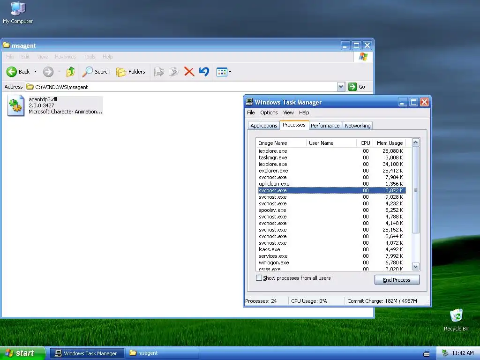Open the Search magnifier in Explorer toolbar
Screen dimensions: 480x360
coord(87,72)
